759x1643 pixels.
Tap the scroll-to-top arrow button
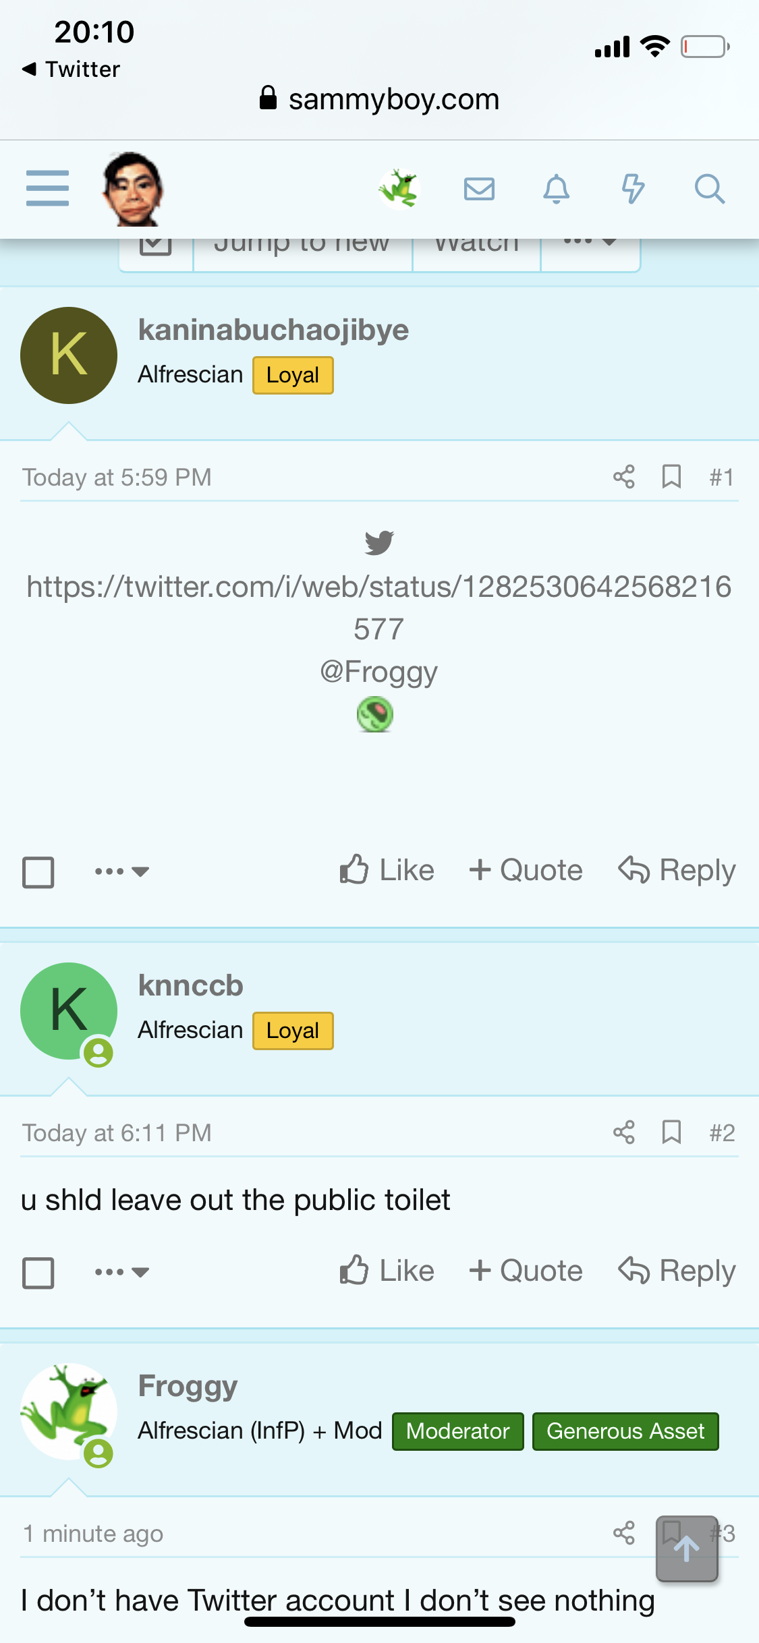pyautogui.click(x=686, y=1549)
